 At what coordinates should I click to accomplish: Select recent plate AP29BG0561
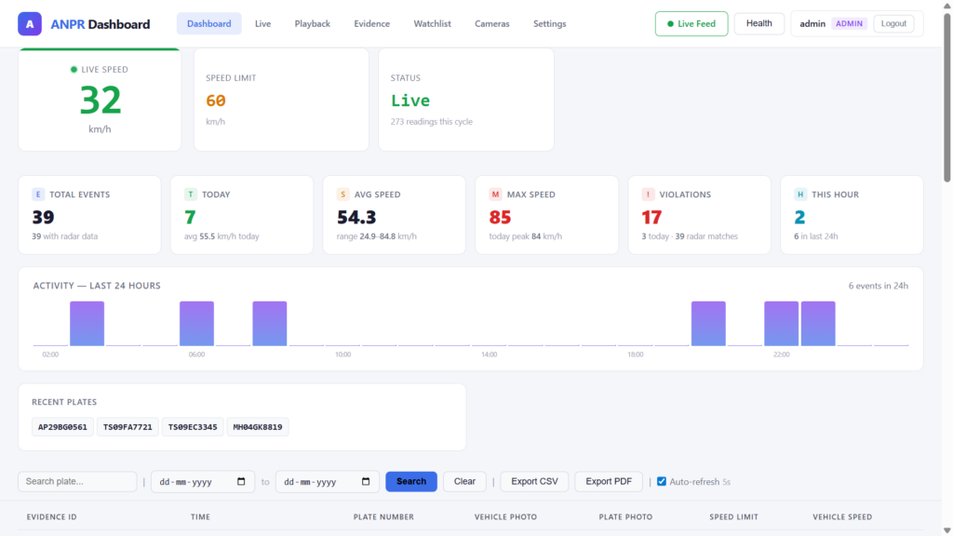click(x=62, y=427)
